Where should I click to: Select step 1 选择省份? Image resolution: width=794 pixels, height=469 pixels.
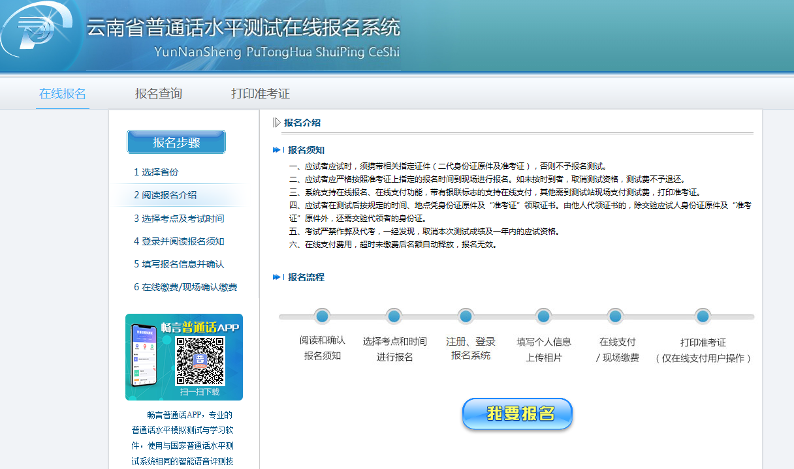pos(156,172)
